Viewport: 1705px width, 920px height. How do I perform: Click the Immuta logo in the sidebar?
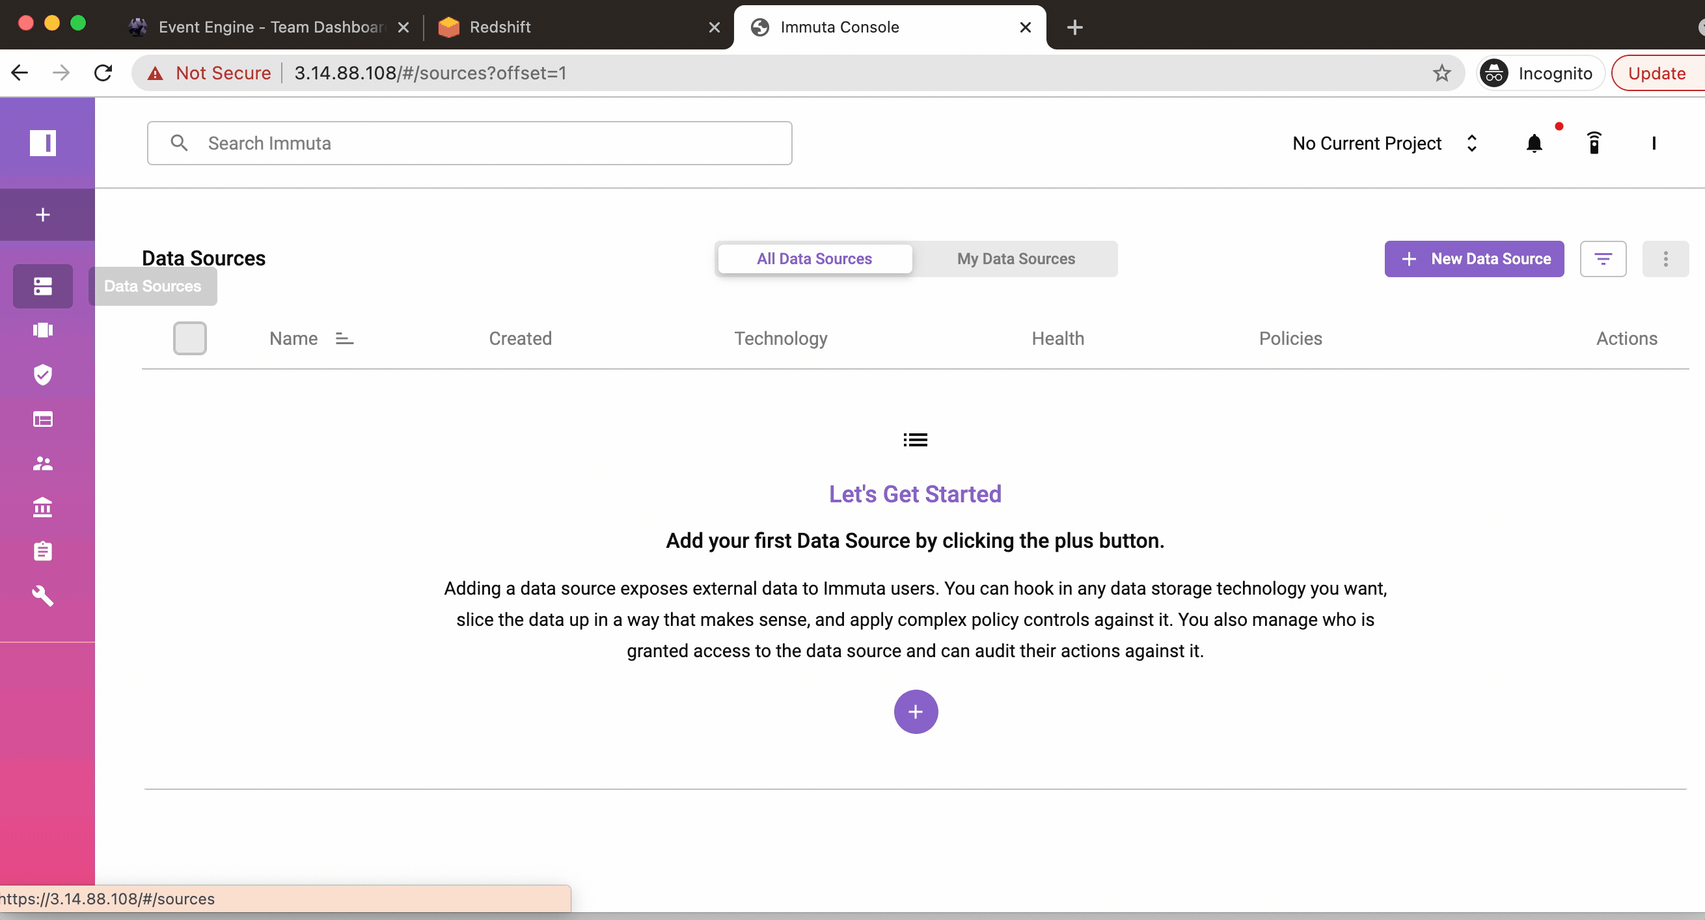click(x=43, y=143)
